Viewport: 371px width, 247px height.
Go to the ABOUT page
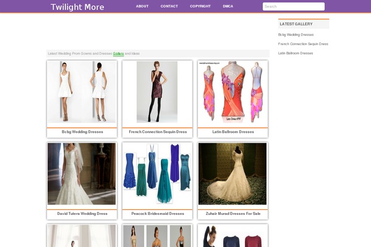[142, 6]
